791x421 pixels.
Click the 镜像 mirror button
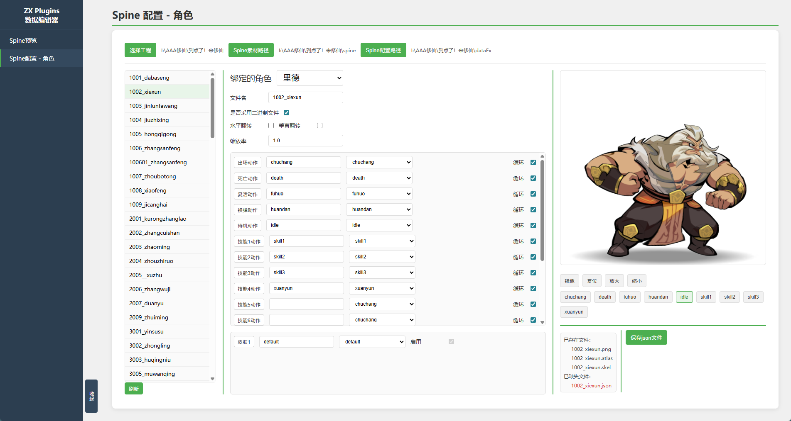coord(570,281)
